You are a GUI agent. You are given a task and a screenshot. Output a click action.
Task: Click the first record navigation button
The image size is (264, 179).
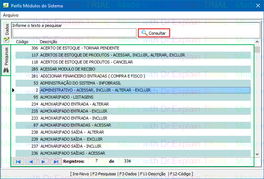tap(18, 162)
